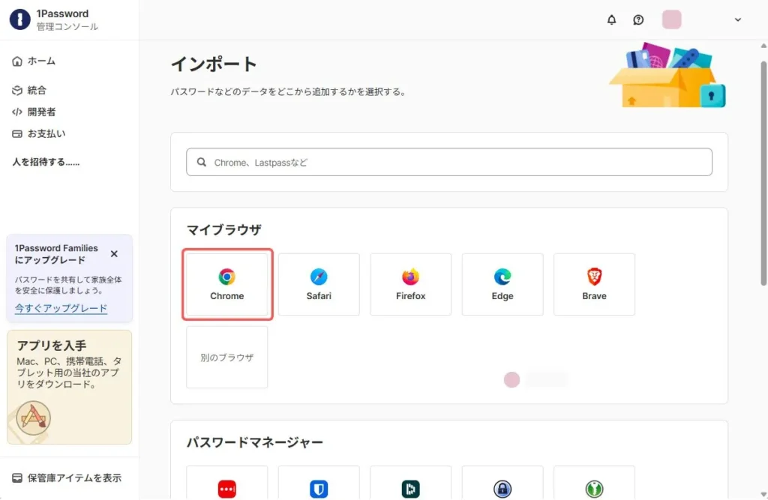
Task: Click the 今すぐアップグレード link
Action: pos(60,307)
